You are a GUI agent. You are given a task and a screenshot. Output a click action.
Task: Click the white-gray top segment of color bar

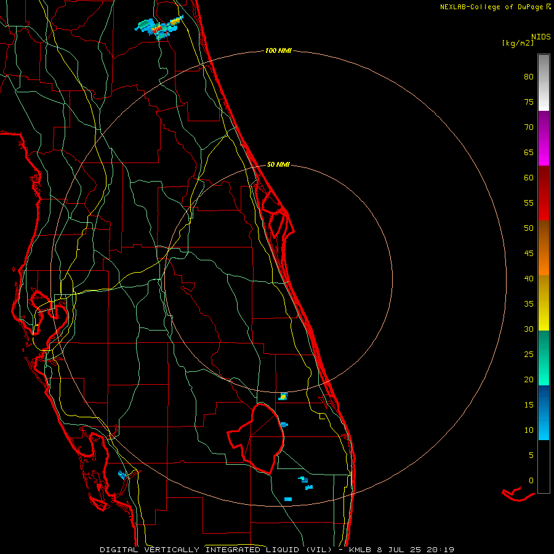pos(544,82)
